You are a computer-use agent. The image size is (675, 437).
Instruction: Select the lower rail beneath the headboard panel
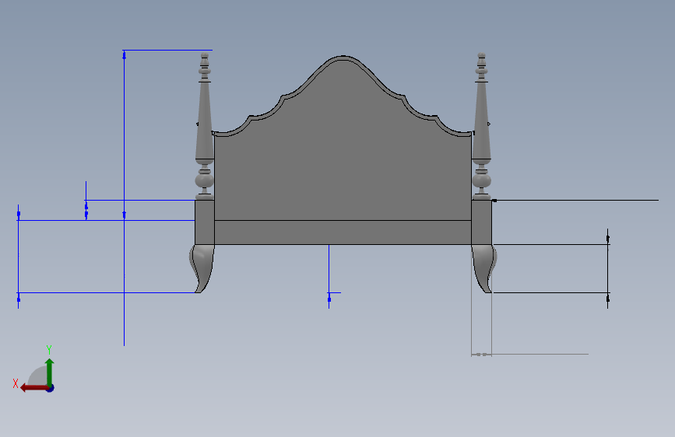point(343,232)
